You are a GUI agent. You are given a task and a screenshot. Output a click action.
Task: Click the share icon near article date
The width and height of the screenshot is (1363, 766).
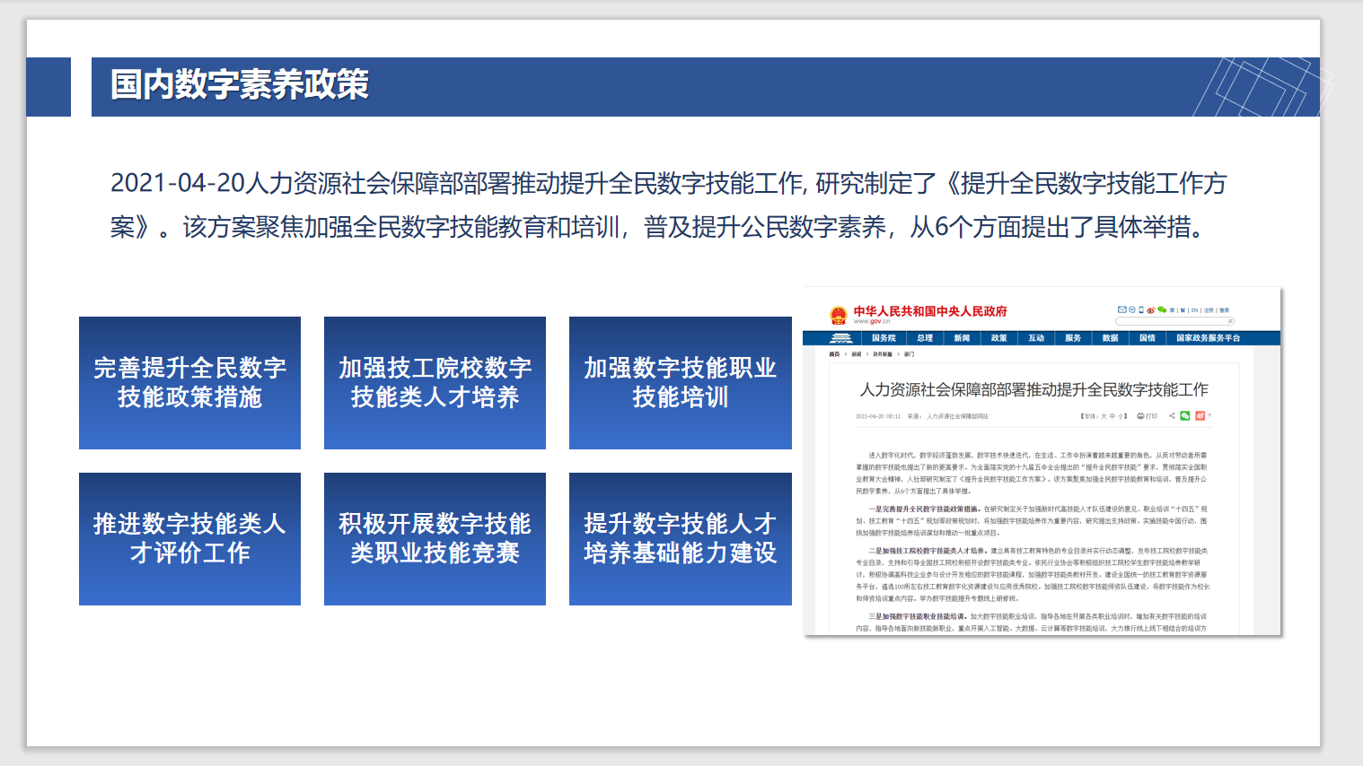(1172, 416)
